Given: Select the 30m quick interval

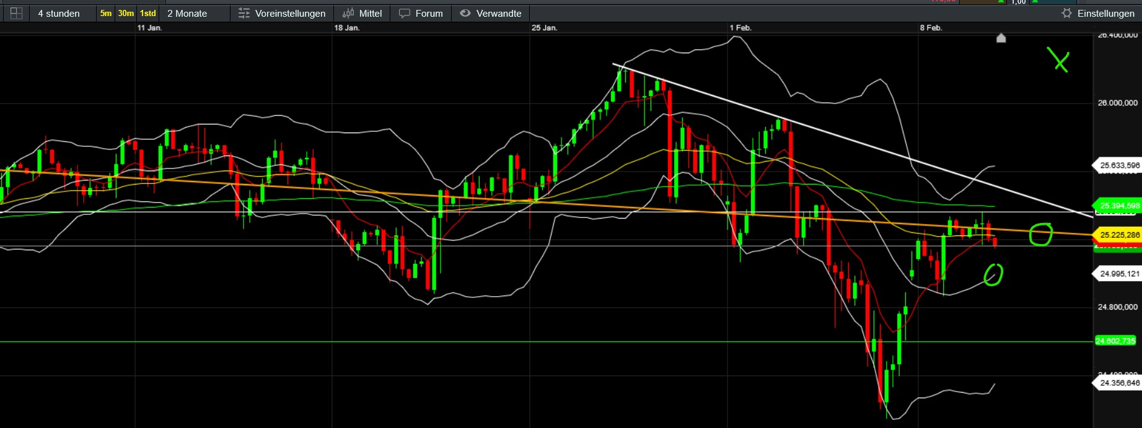Looking at the screenshot, I should click(126, 13).
